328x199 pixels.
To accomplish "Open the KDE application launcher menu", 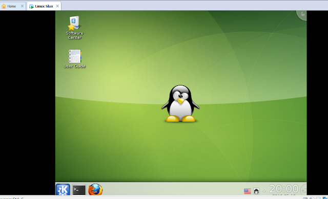I will [63, 190].
